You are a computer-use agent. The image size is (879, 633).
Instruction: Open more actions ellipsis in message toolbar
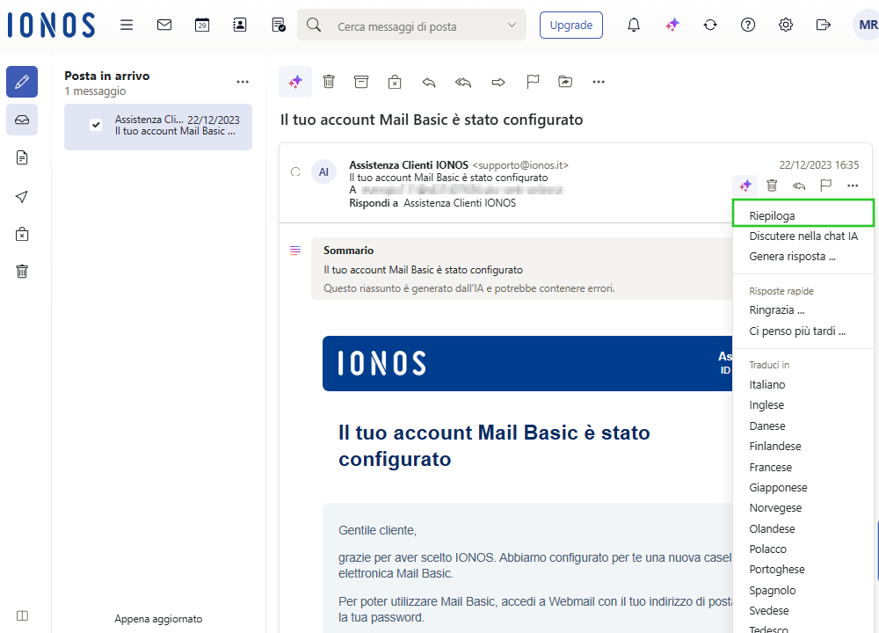(x=599, y=82)
